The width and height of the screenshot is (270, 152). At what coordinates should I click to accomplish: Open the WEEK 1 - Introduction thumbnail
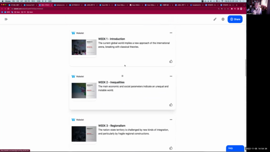point(84,47)
